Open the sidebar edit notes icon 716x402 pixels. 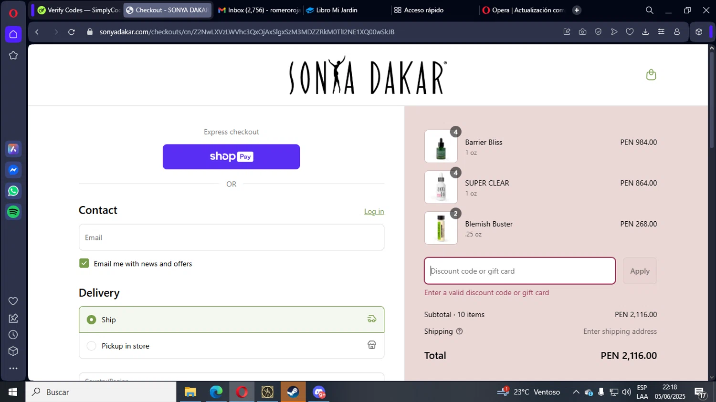(13, 318)
